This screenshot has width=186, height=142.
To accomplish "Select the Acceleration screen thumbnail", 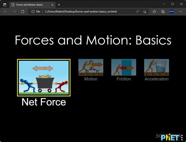I will pos(157,67).
